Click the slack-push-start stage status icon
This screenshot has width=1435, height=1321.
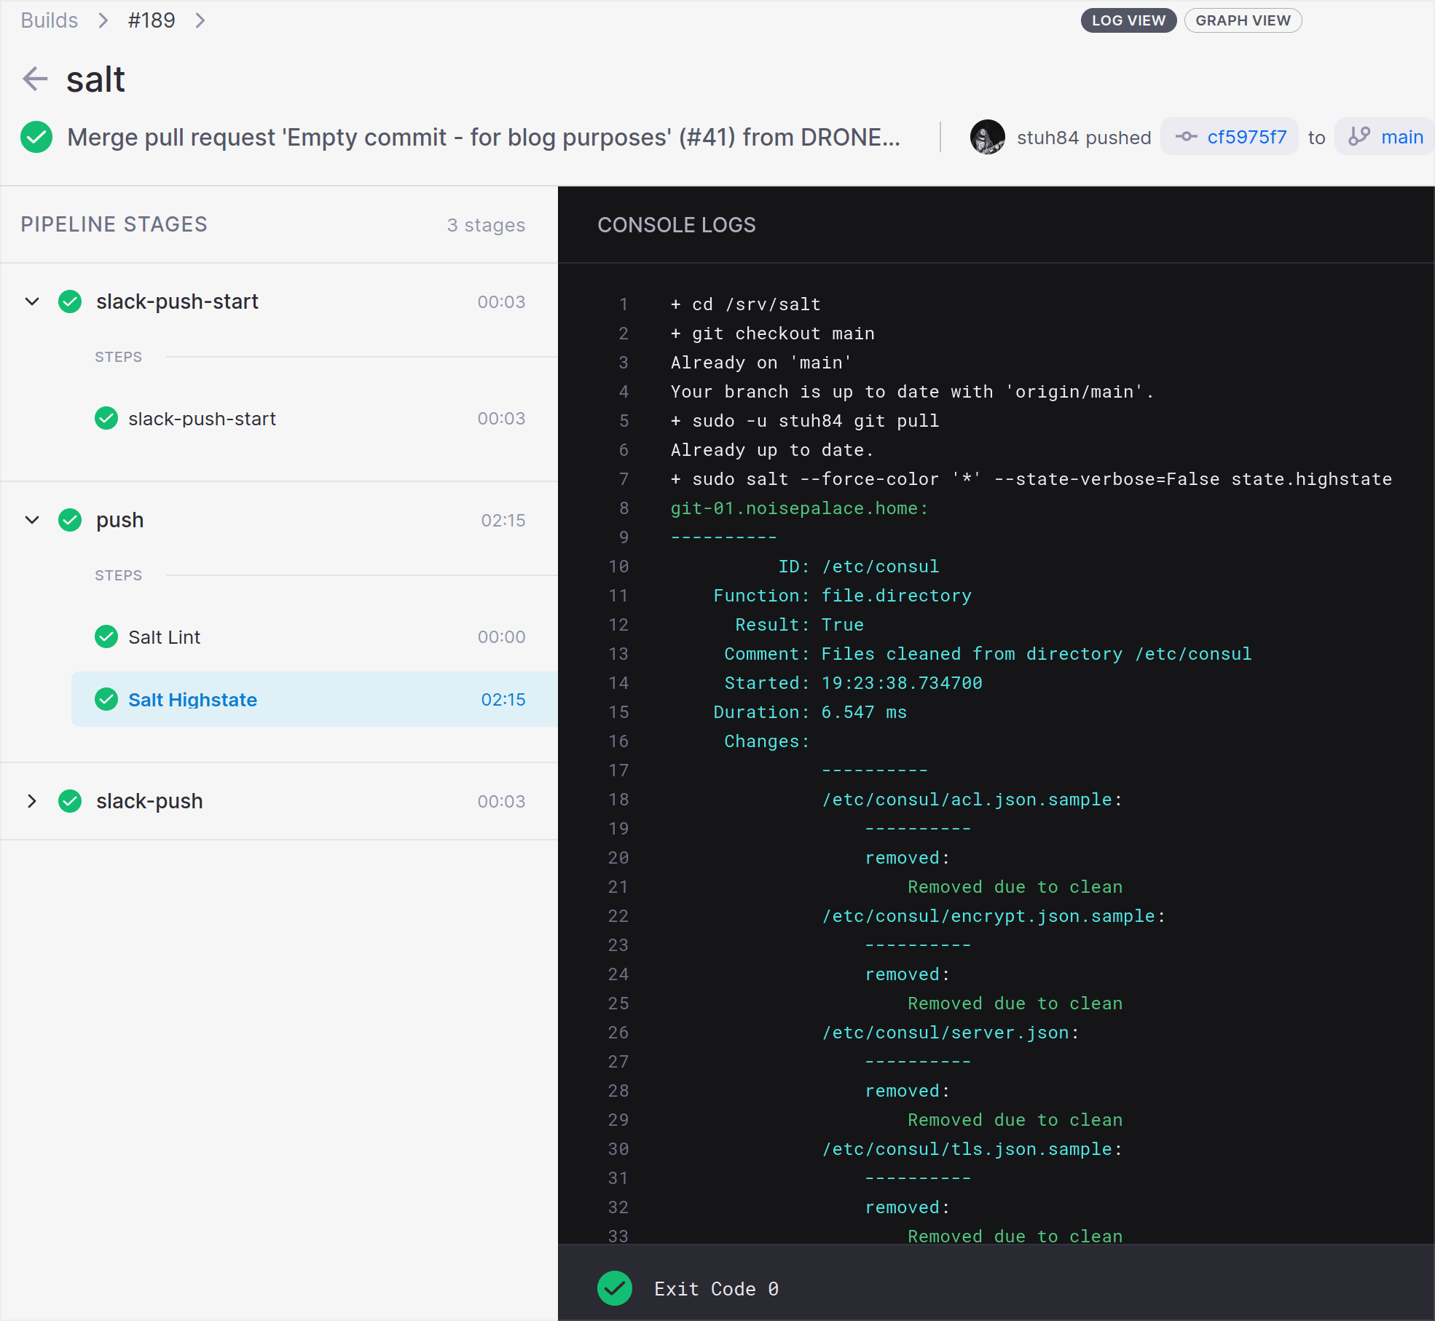pyautogui.click(x=70, y=301)
